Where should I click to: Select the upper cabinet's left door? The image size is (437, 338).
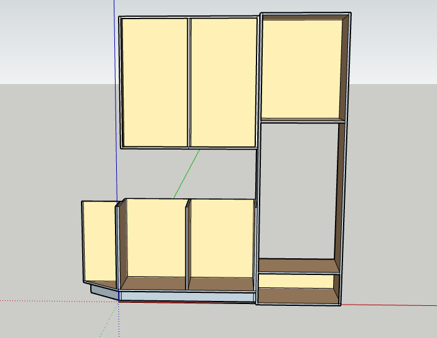(x=155, y=82)
